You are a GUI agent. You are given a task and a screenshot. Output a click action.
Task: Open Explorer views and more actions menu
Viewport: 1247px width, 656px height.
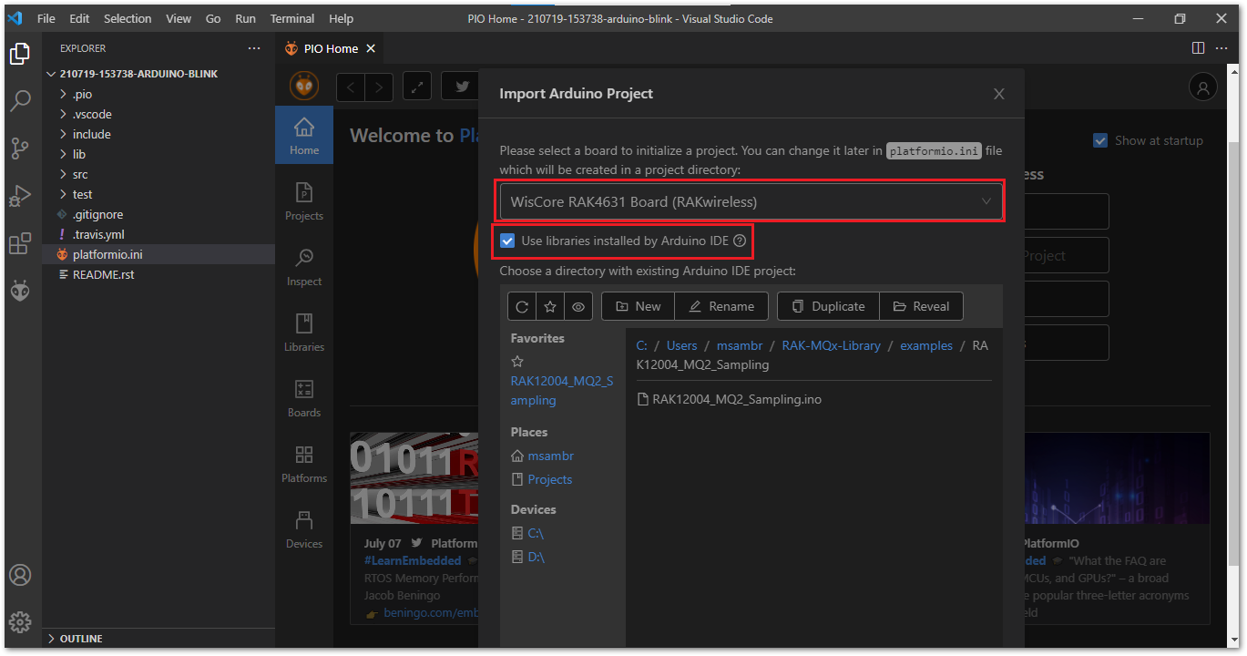[254, 48]
